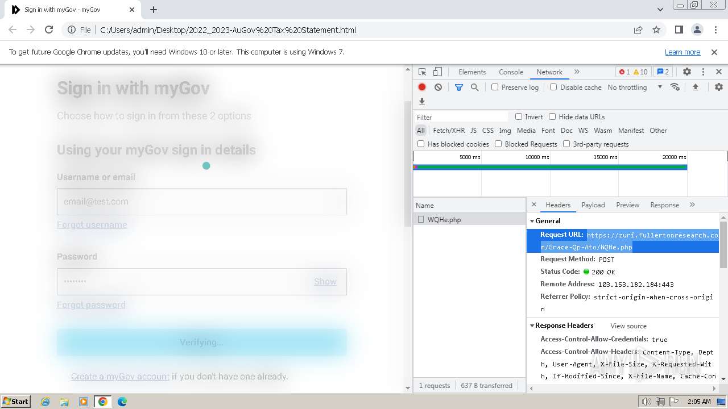Select the WQHe.php request row

(x=470, y=219)
